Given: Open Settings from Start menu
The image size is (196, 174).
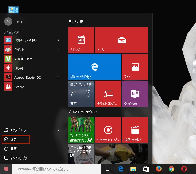Looking at the screenshot, I should (16, 139).
